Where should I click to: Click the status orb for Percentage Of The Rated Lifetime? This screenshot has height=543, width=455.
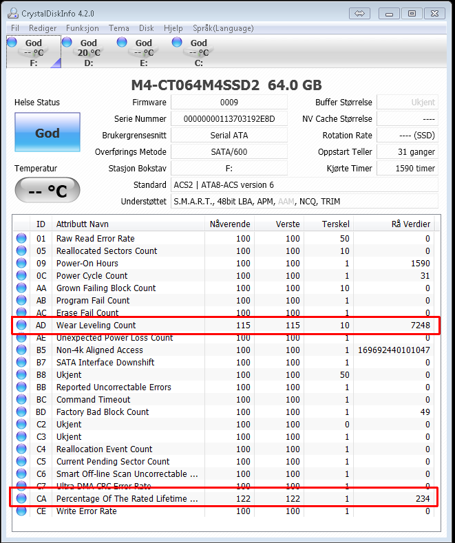[21, 498]
